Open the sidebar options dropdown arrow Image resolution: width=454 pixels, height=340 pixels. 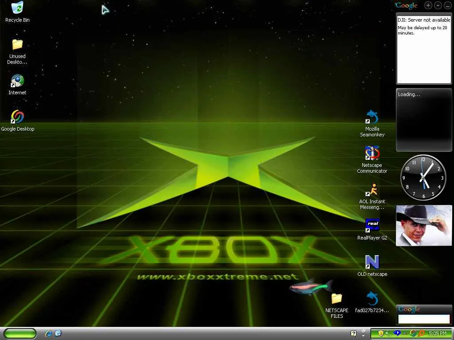click(438, 5)
